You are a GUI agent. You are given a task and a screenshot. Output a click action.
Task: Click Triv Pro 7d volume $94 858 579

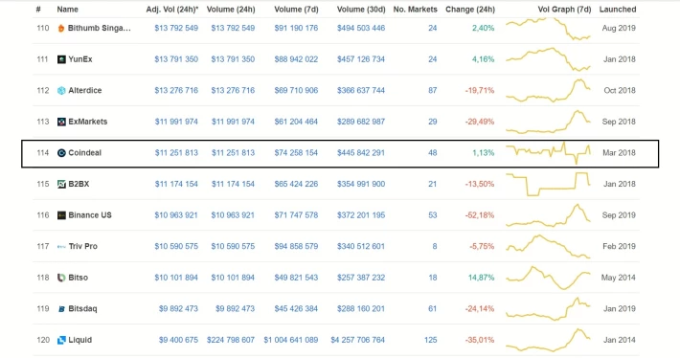(x=296, y=247)
